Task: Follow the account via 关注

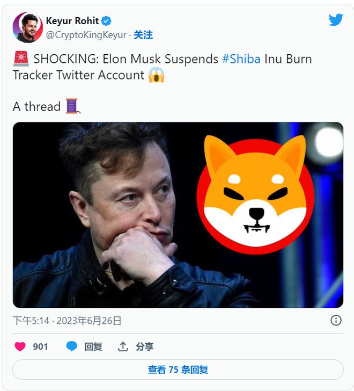Action: click(143, 35)
